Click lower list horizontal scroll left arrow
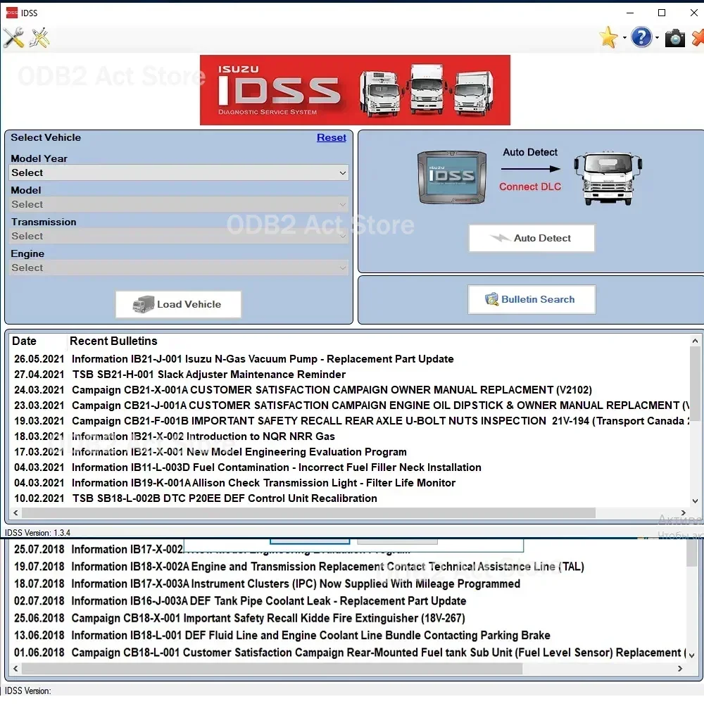The width and height of the screenshot is (704, 704). (x=15, y=669)
